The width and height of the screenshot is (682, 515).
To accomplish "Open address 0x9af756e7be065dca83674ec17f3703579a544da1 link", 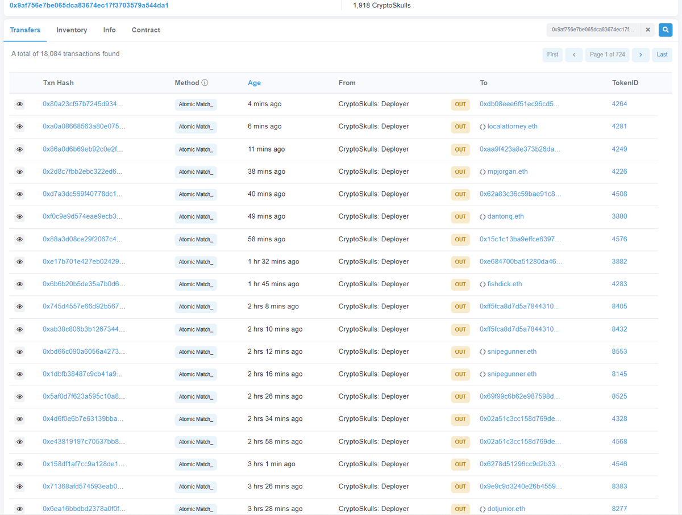I will (x=89, y=5).
